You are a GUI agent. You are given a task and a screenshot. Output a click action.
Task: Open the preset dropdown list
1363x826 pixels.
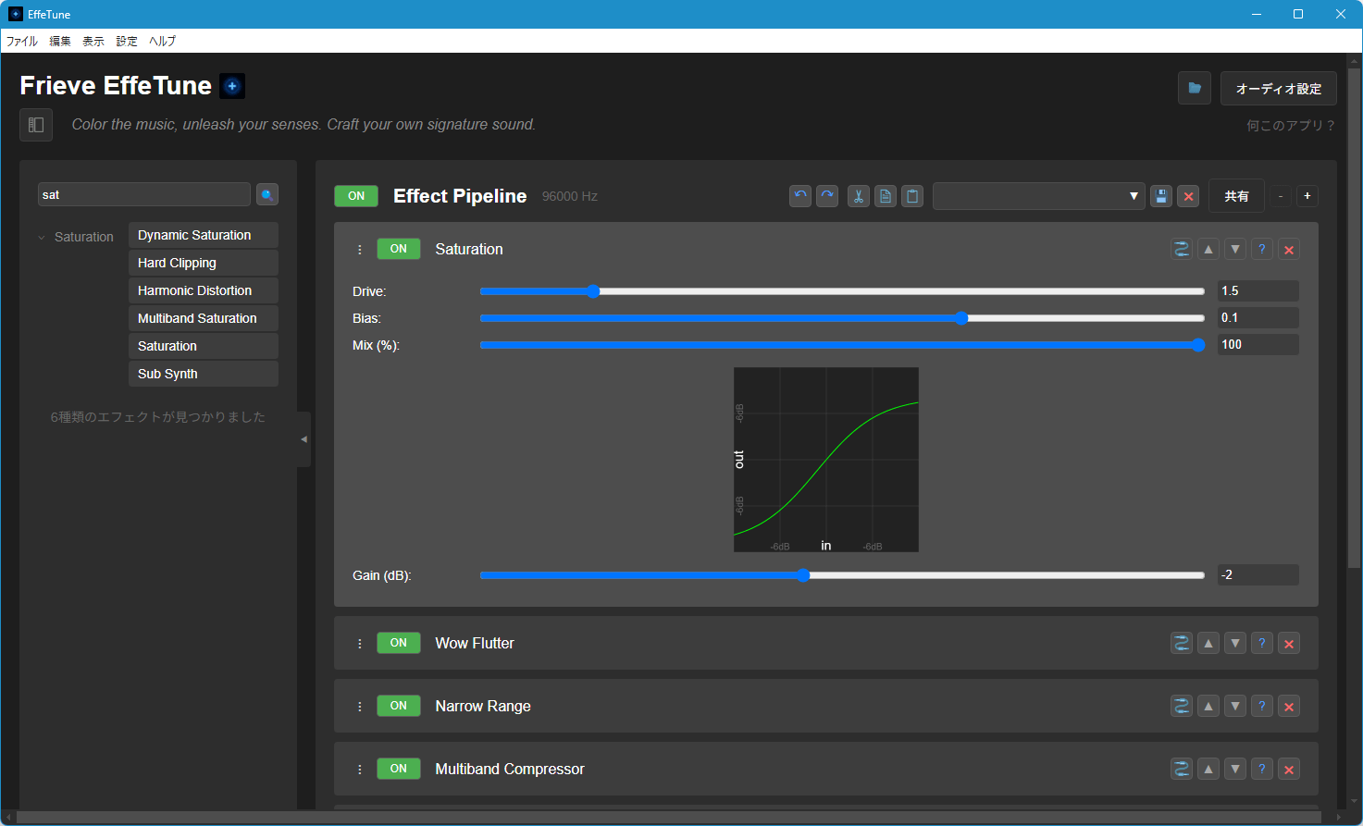[x=1039, y=196]
